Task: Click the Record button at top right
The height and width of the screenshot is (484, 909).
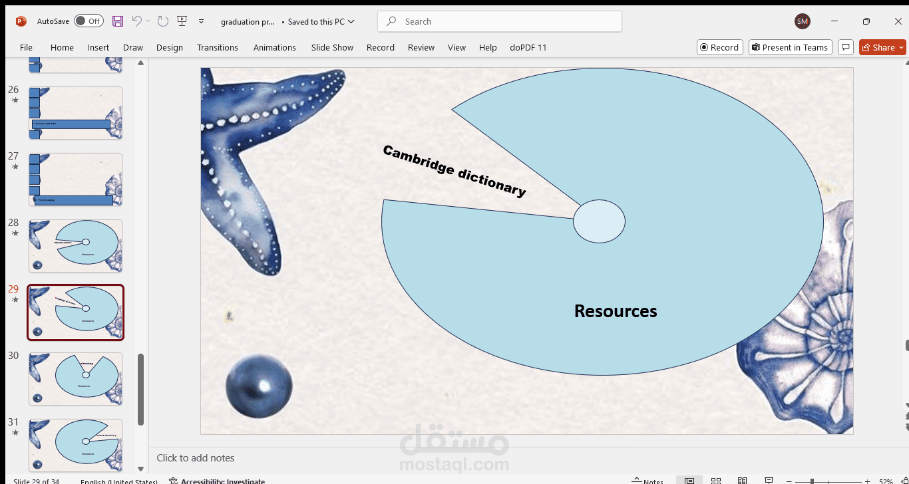Action: point(719,47)
